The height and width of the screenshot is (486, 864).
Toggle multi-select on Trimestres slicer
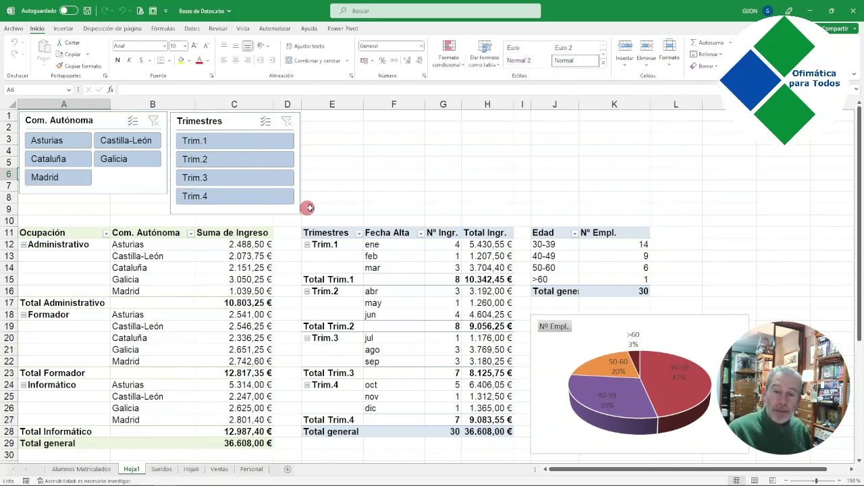pos(265,121)
